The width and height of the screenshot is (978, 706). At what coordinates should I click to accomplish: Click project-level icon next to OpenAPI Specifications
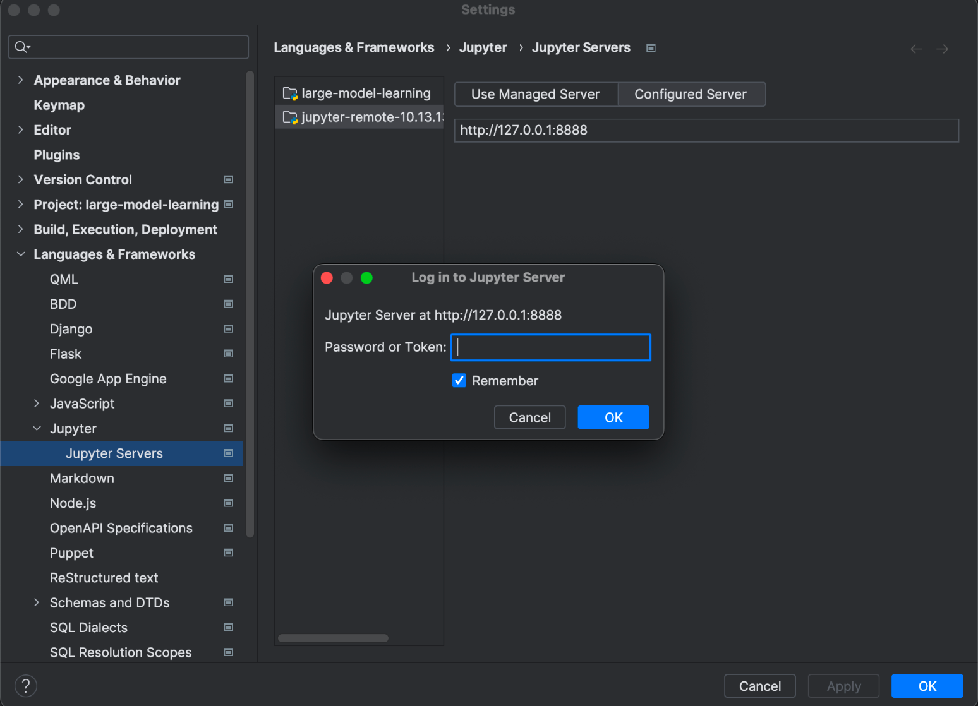point(229,528)
